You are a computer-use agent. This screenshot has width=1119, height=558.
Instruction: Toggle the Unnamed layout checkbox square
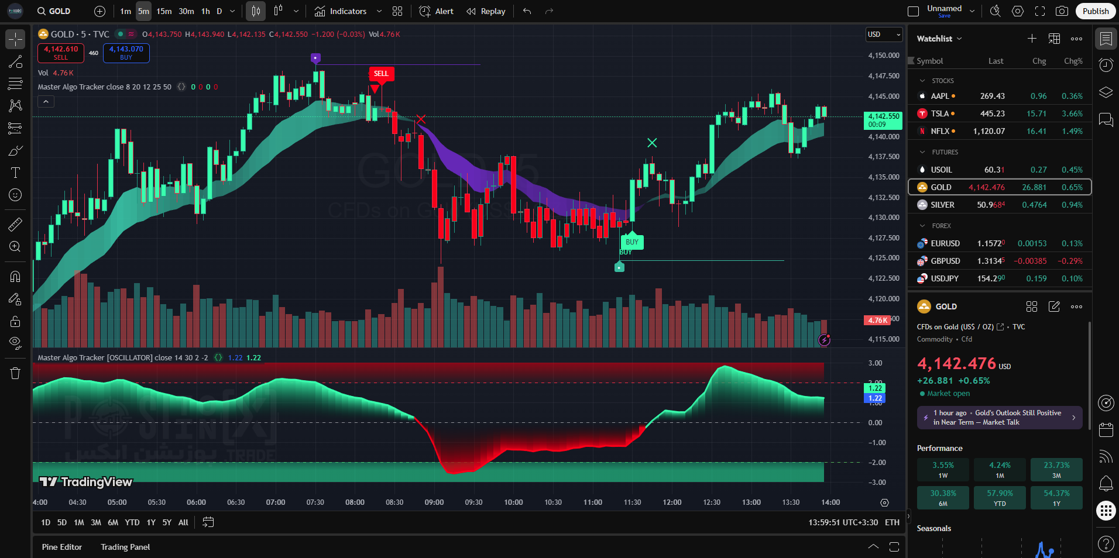point(913,11)
